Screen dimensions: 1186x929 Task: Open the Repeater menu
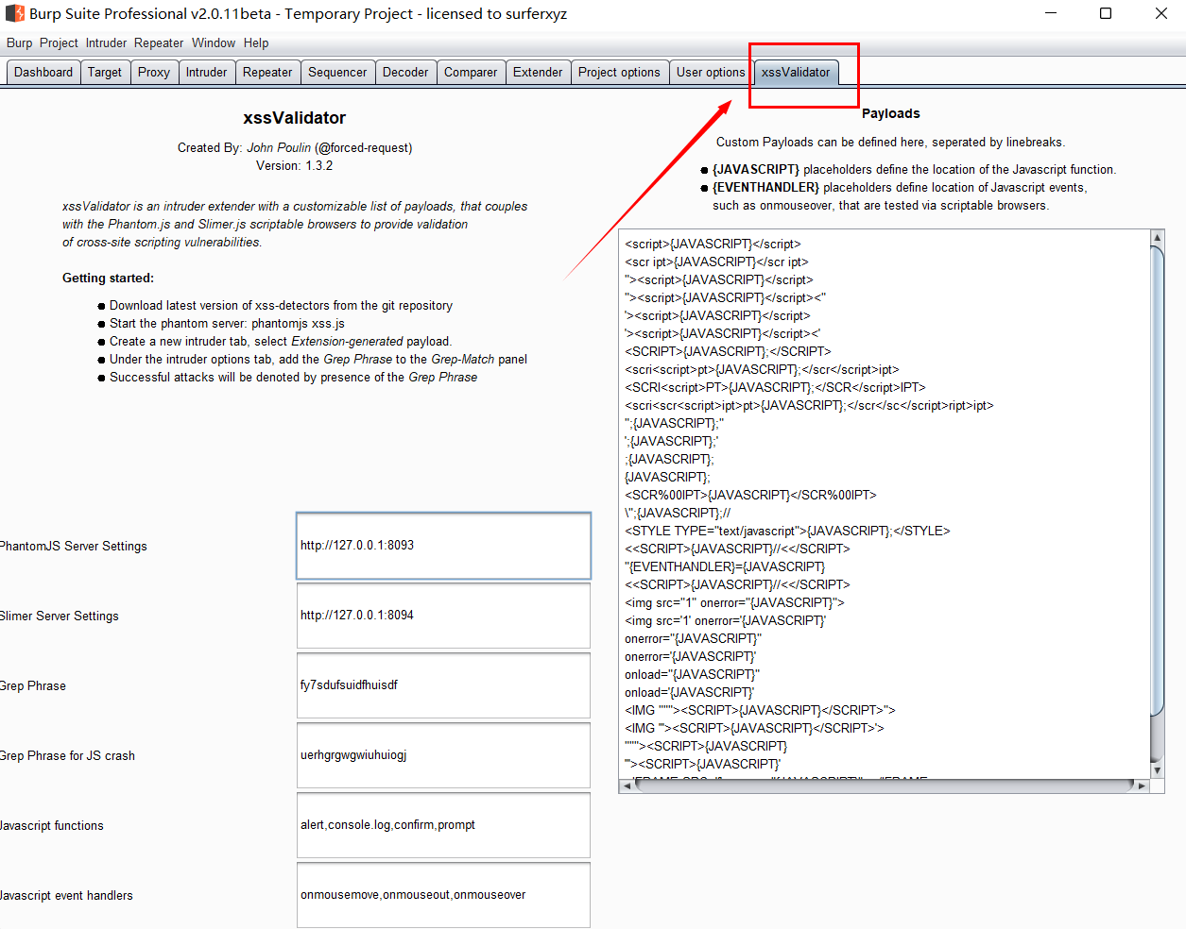(159, 43)
